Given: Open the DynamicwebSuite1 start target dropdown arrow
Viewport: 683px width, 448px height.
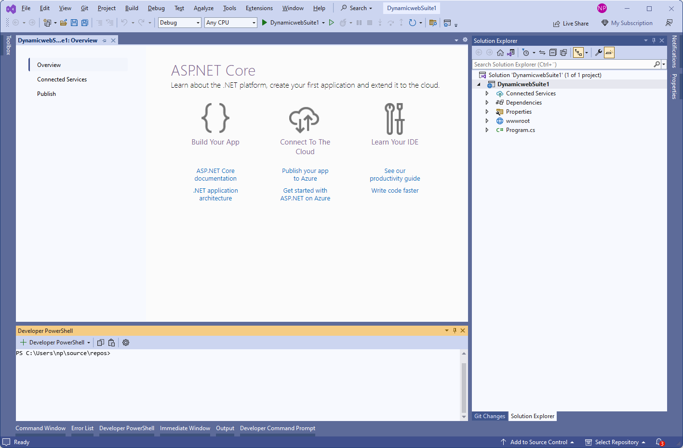Looking at the screenshot, I should [x=323, y=23].
